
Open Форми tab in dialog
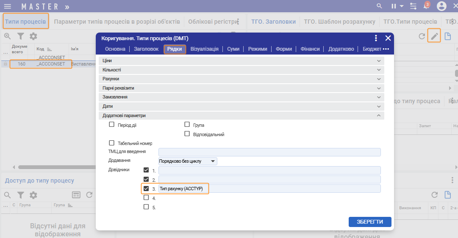283,49
